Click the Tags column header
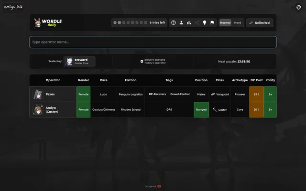Image resolution: width=306 pixels, height=191 pixels. [169, 80]
